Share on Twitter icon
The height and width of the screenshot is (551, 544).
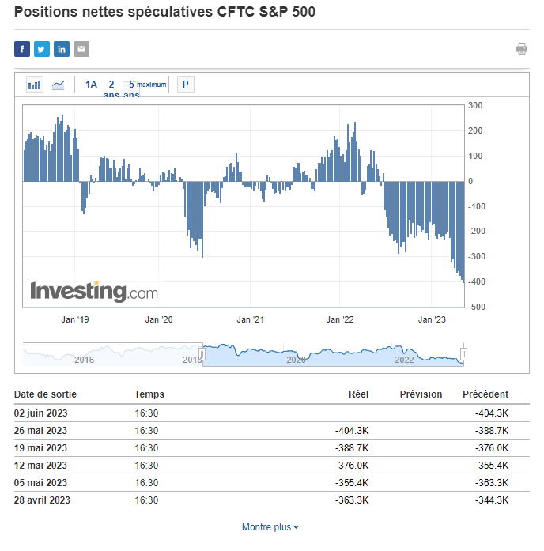[42, 49]
